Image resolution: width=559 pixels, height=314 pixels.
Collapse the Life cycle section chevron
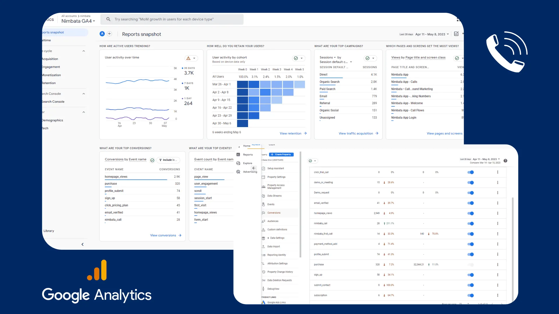[x=84, y=51]
